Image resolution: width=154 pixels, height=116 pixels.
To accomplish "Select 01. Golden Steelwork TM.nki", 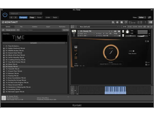I will coord(35,48).
